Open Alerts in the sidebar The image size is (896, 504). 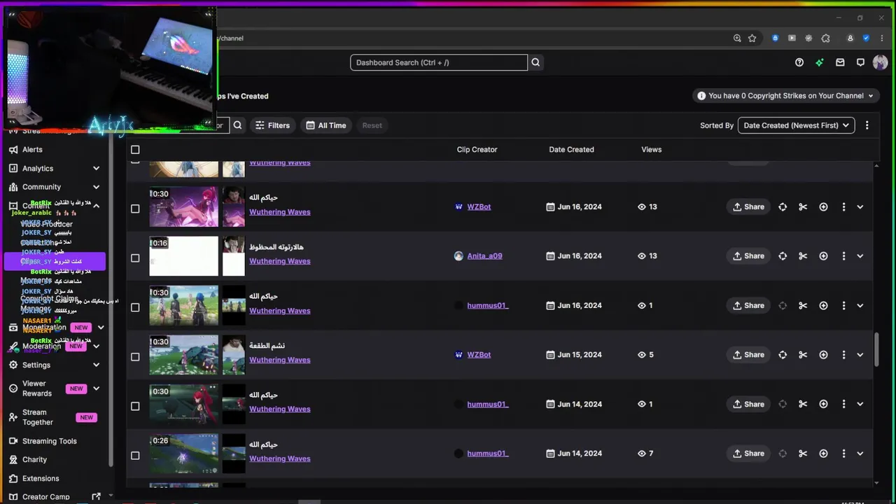[x=32, y=150]
